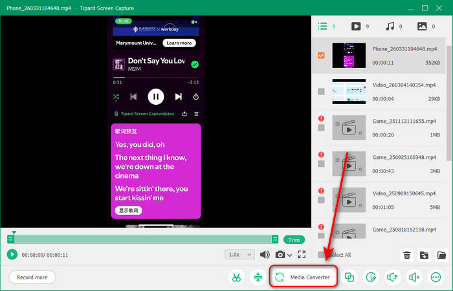Check the Game_250818152108.mp4 checkbox
This screenshot has width=453, height=291.
point(321,235)
